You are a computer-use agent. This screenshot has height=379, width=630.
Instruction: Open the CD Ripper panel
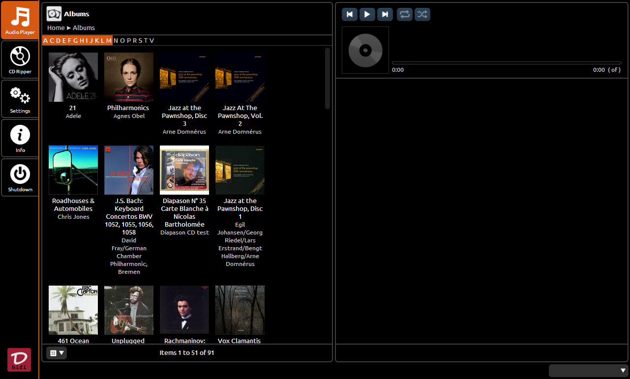[x=20, y=59]
